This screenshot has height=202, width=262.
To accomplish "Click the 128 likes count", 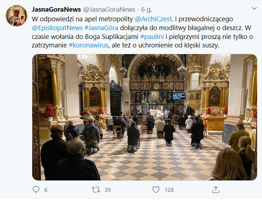I will pyautogui.click(x=169, y=190).
